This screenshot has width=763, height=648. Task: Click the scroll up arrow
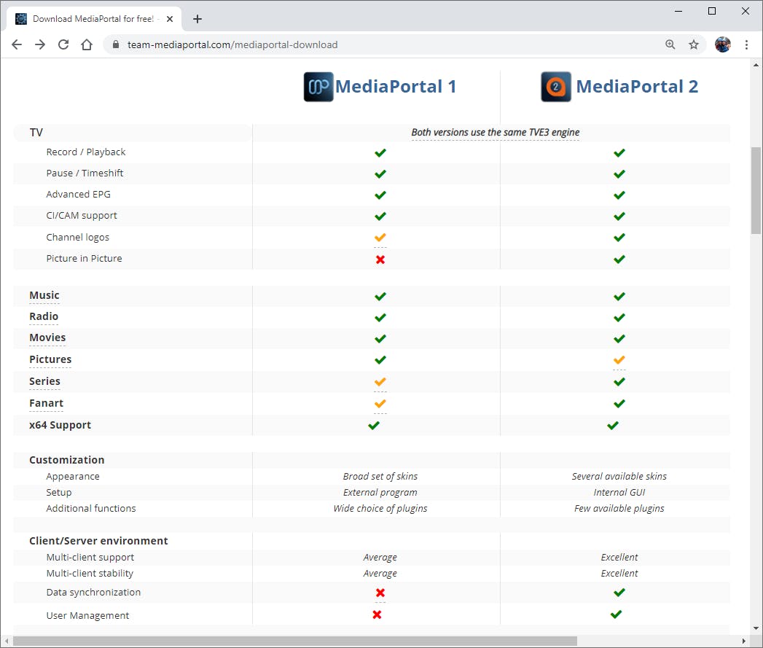pos(756,65)
